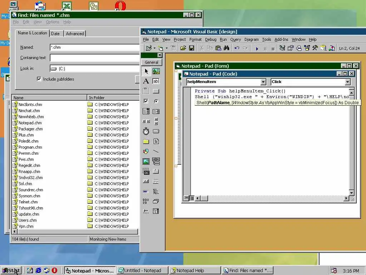
Task: Switch to Untitled - Notepad taskbar button
Action: click(x=142, y=271)
